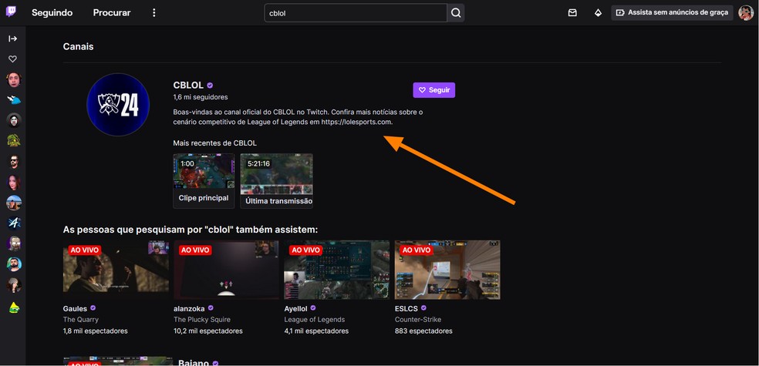Open sidebar channel avatar with teal background
Viewport: 759px width, 366px height.
tap(14, 264)
